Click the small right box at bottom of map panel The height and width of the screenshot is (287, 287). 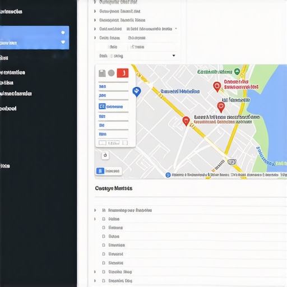point(125,143)
